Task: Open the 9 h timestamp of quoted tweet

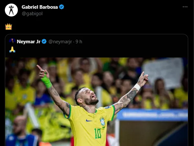Action: [79, 42]
